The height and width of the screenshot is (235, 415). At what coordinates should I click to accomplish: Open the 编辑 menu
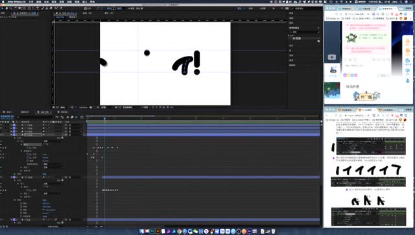coord(39,1)
